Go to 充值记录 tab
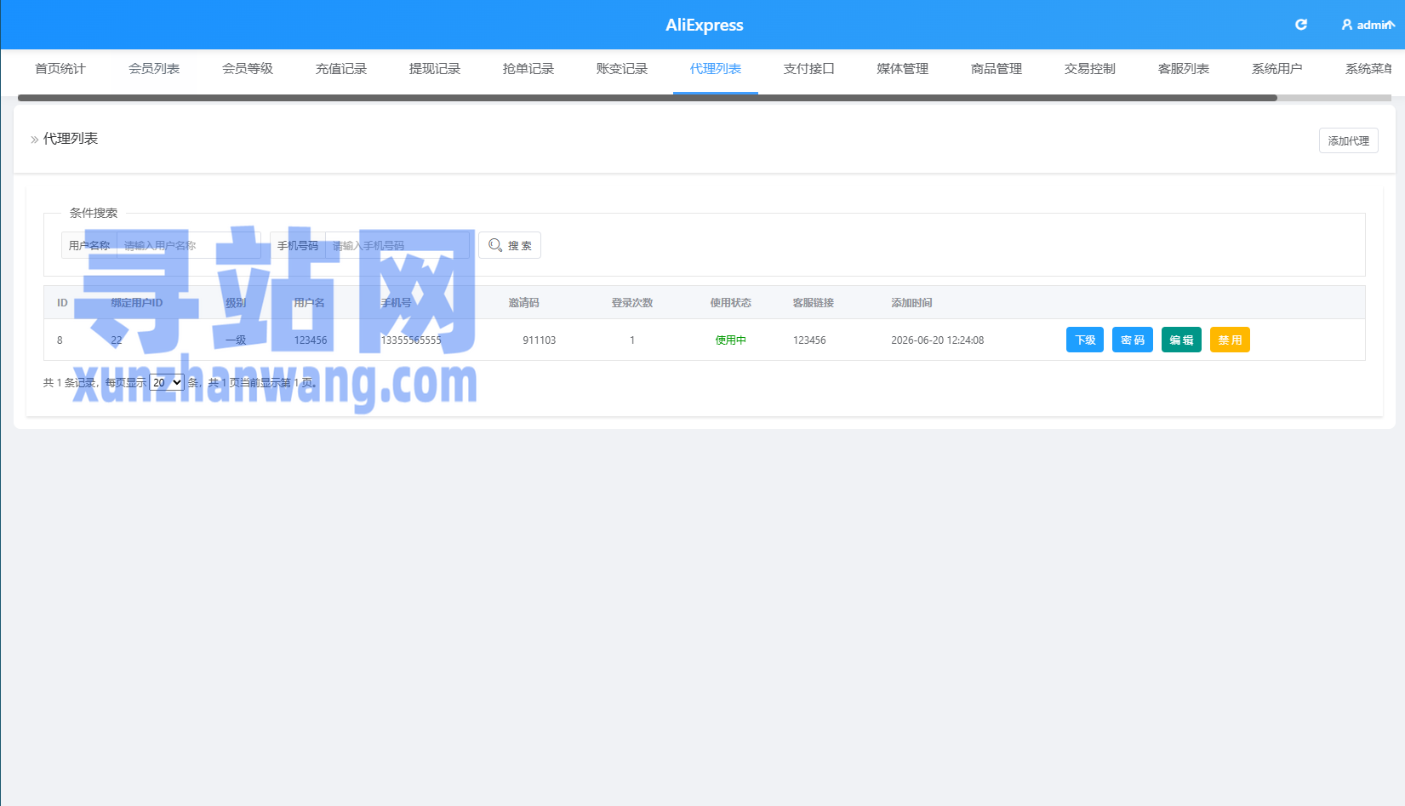The image size is (1405, 806). point(341,69)
